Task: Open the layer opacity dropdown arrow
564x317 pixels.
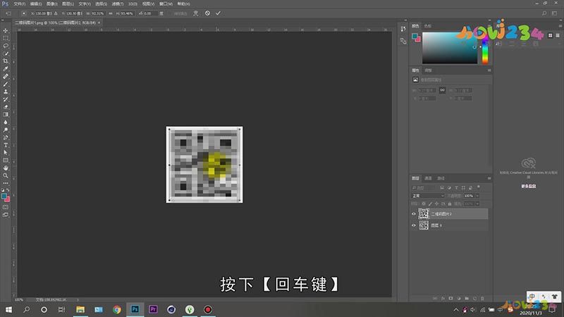Action: pyautogui.click(x=477, y=196)
